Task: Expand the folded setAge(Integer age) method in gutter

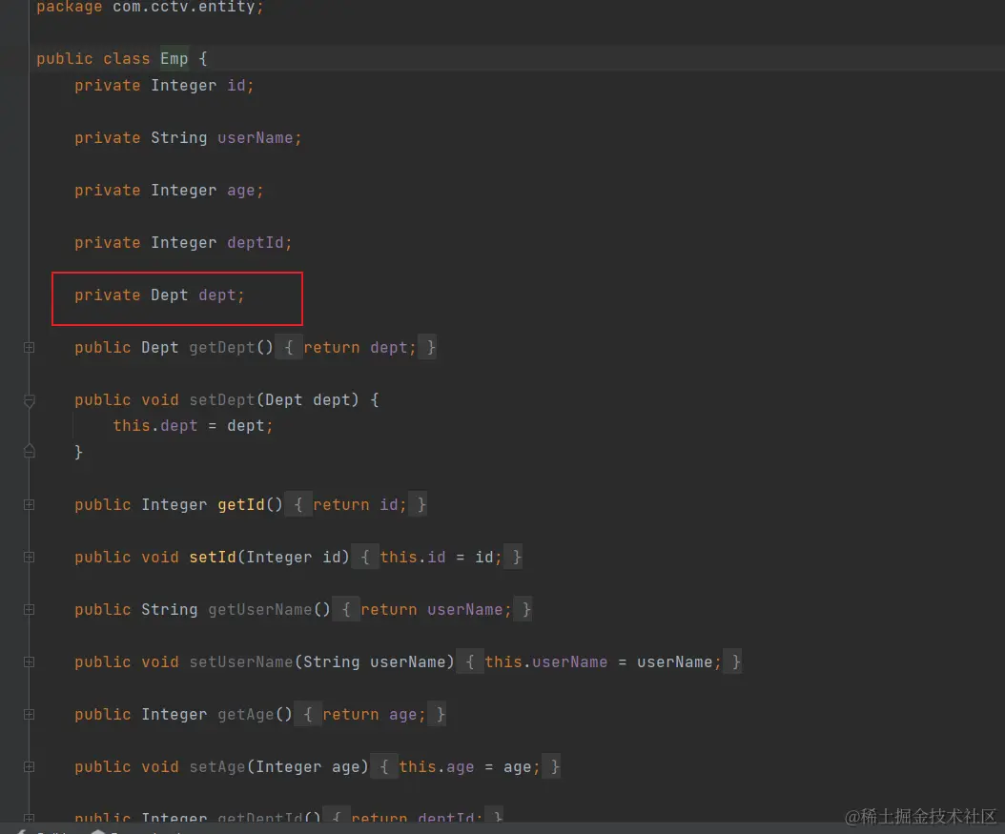Action: pyautogui.click(x=29, y=766)
